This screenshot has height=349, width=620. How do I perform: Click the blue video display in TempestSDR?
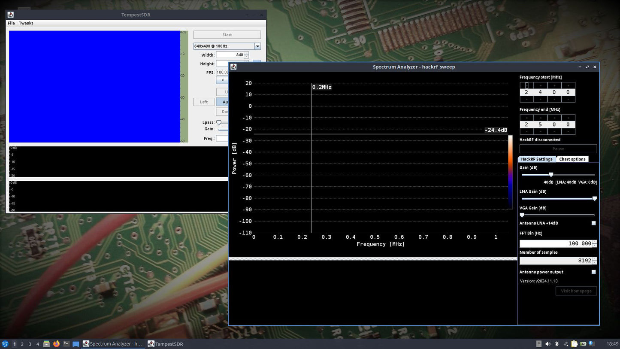click(94, 86)
